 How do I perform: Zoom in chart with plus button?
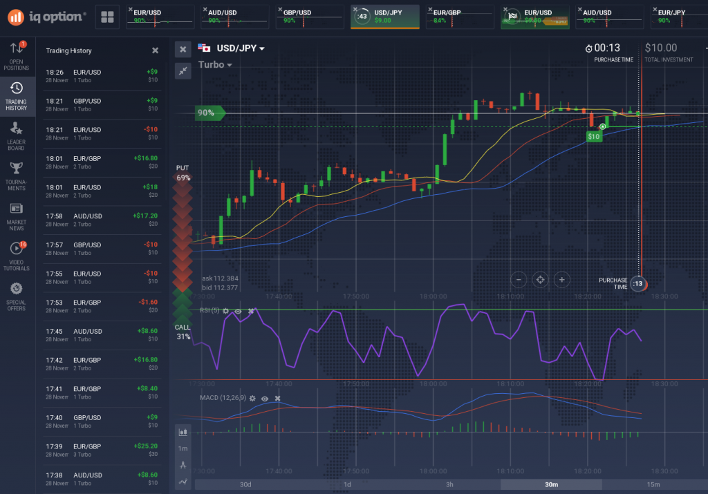pyautogui.click(x=562, y=280)
